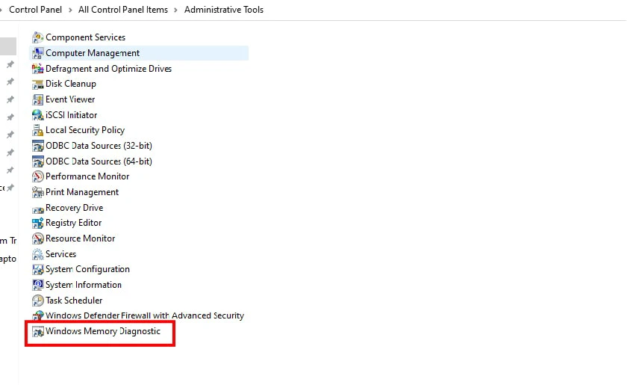Click the Windows Defender Firewall icon
The height and width of the screenshot is (385, 627).
pyautogui.click(x=37, y=315)
